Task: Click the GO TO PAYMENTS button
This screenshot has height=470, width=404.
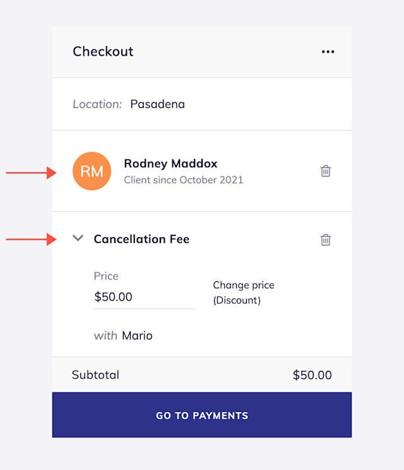Action: (x=202, y=415)
